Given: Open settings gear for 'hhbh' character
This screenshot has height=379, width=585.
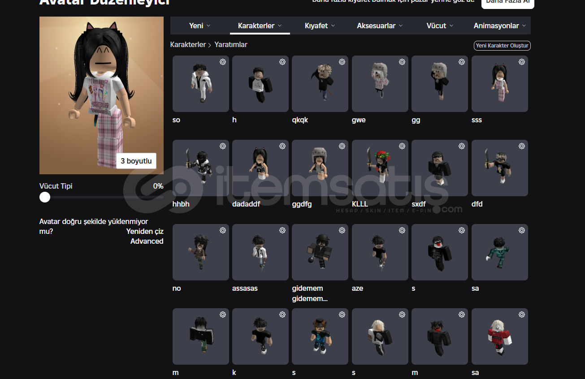Looking at the screenshot, I should click(223, 146).
